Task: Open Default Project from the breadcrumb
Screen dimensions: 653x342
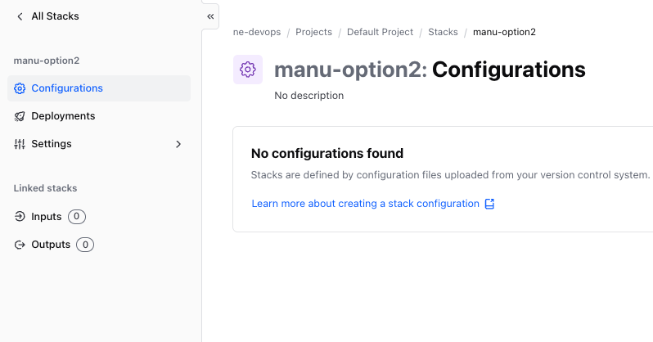Action: pyautogui.click(x=380, y=32)
